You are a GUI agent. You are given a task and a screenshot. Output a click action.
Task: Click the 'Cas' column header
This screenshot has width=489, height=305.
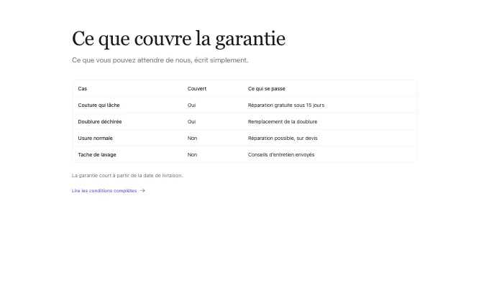click(82, 89)
